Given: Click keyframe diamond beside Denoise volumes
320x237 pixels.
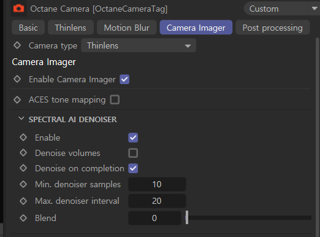Looking at the screenshot, I should coord(23,153).
